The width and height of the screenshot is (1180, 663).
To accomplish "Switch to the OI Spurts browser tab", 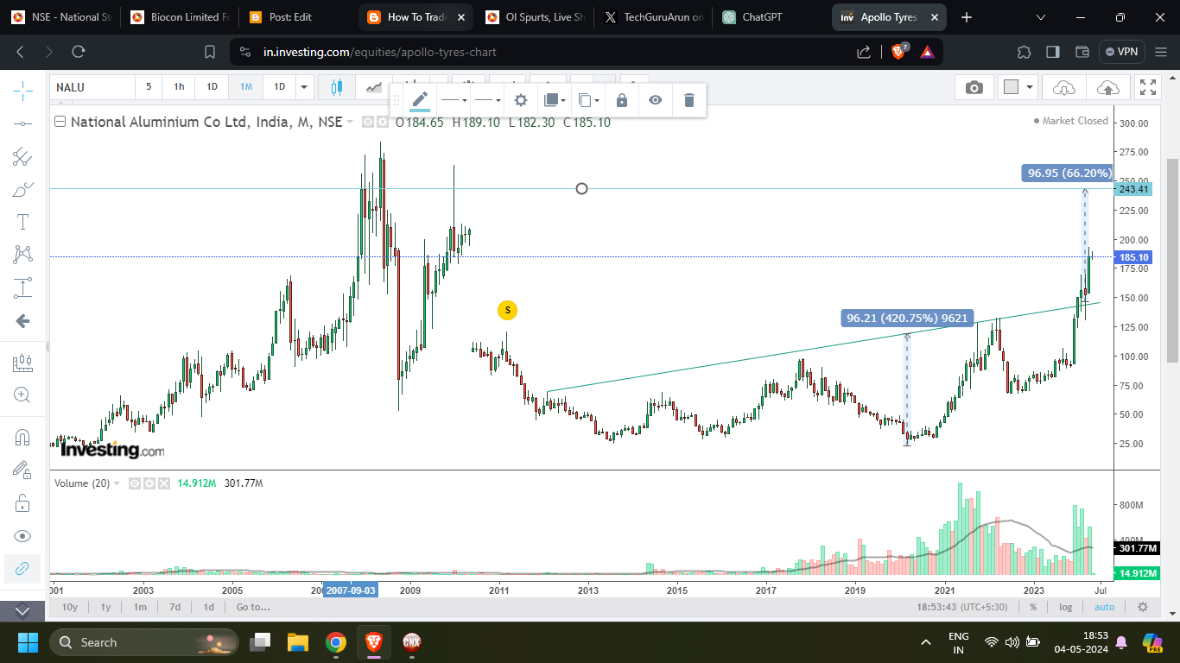I will [x=534, y=17].
